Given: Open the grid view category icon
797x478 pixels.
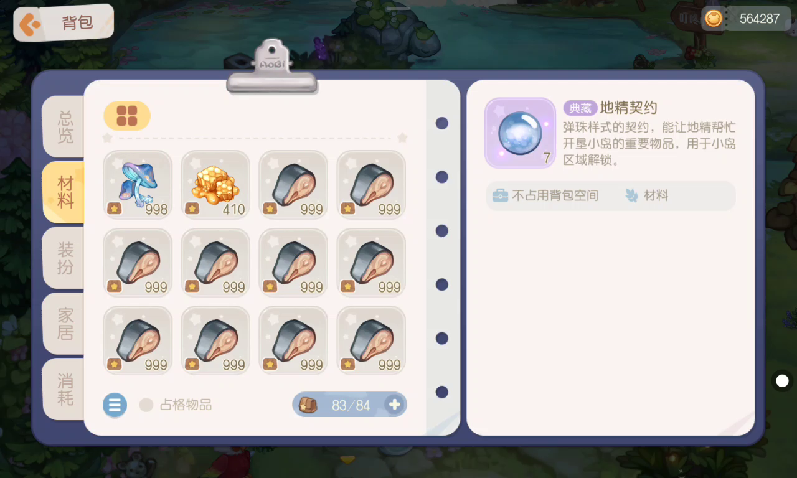Looking at the screenshot, I should (127, 116).
